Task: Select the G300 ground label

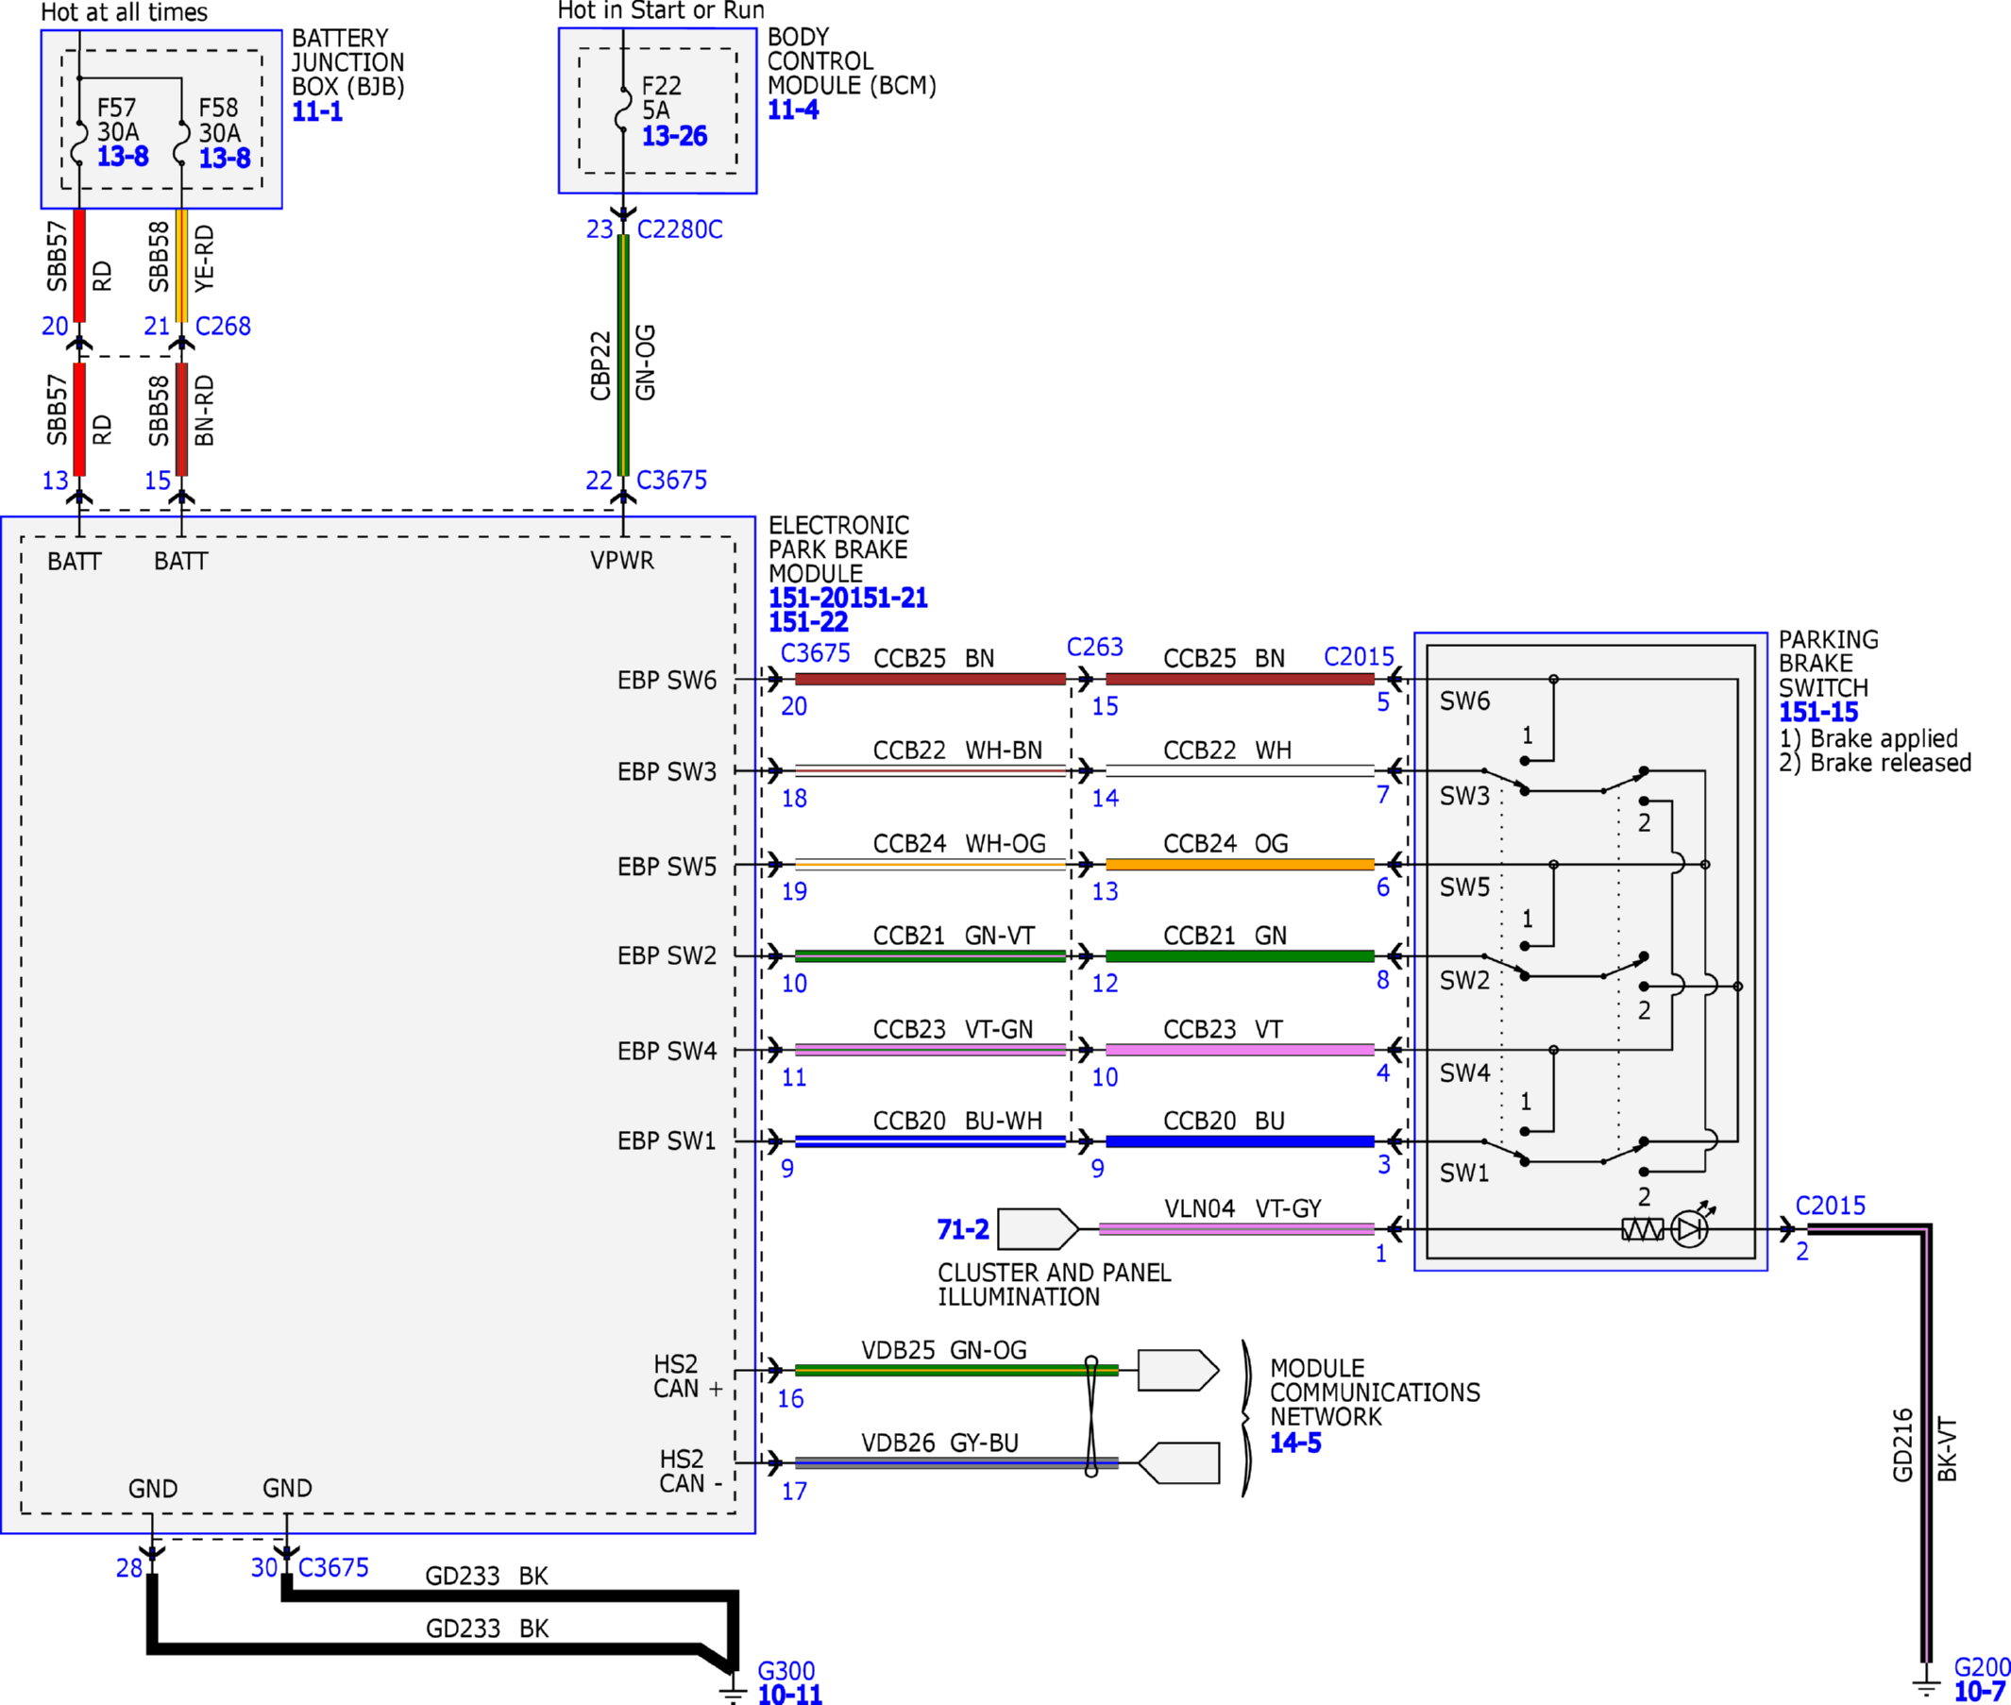Action: coord(786,1670)
